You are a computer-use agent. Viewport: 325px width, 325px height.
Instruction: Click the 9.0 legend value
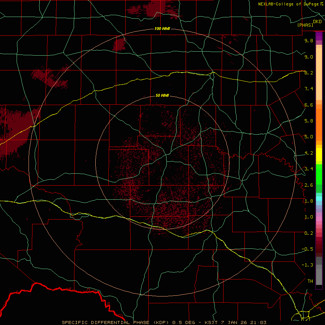[x=309, y=57]
